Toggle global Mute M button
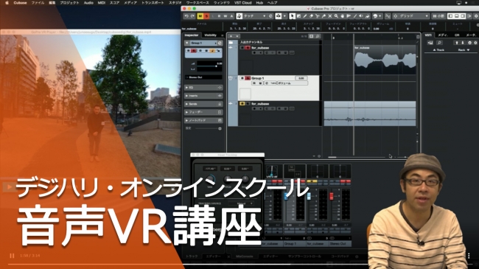 200,16
